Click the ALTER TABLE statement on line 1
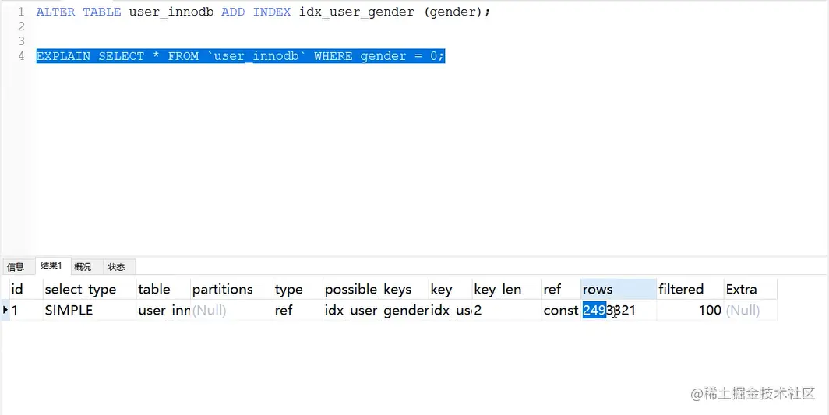The height and width of the screenshot is (415, 829). tap(263, 12)
